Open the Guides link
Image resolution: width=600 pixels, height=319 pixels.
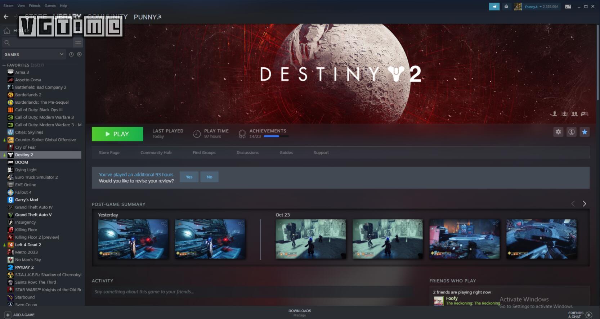286,153
